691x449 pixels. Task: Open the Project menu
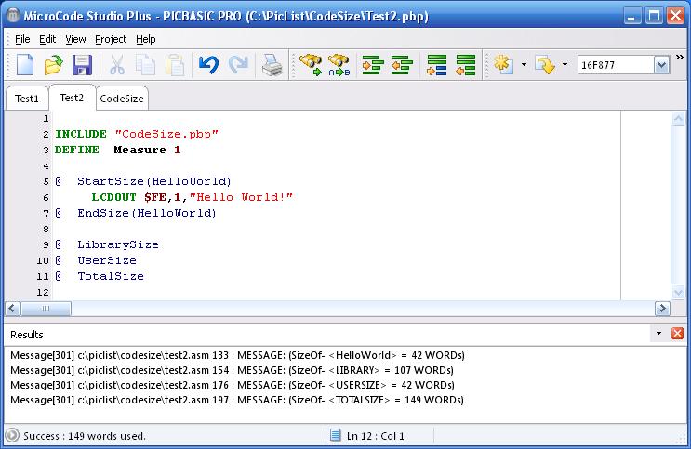tap(111, 39)
